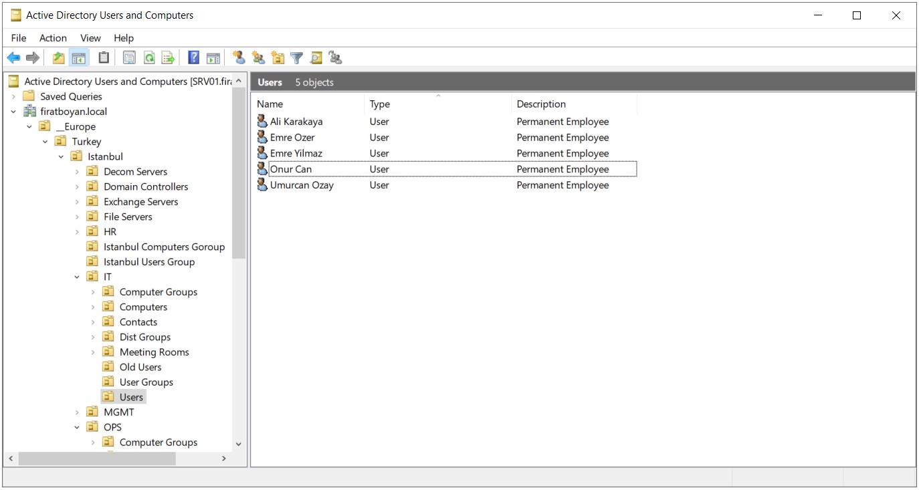
Task: Create a new organizational unit toolbar icon
Action: point(278,58)
